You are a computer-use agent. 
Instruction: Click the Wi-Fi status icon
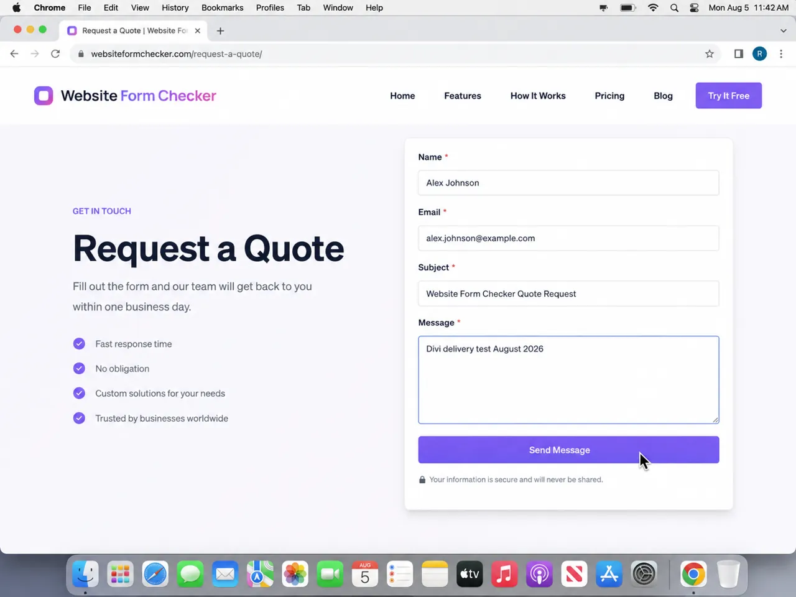653,8
